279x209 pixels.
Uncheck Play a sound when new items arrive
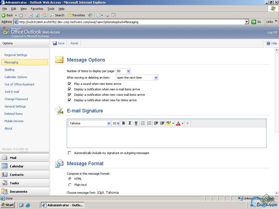(x=69, y=84)
